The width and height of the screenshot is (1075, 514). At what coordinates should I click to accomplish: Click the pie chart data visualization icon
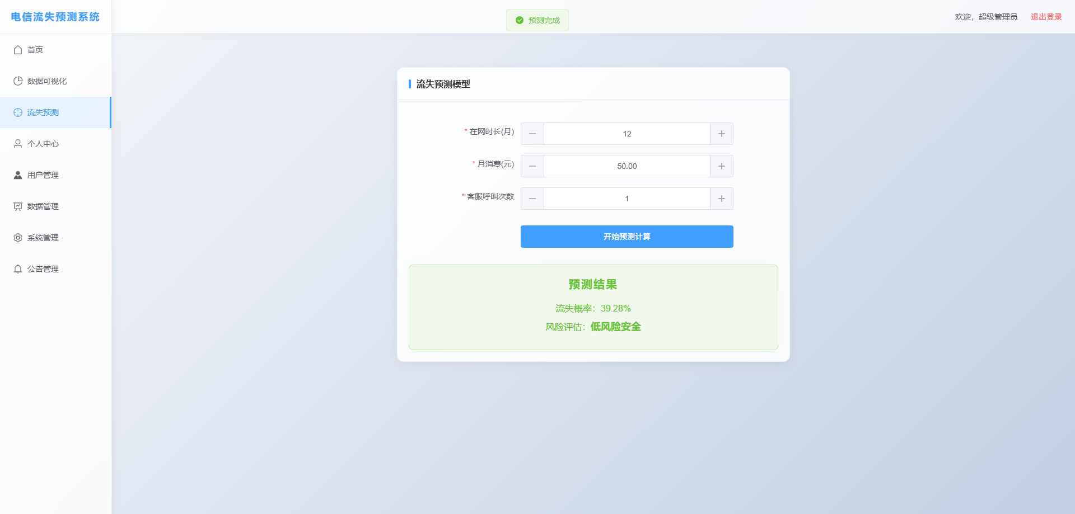[18, 81]
